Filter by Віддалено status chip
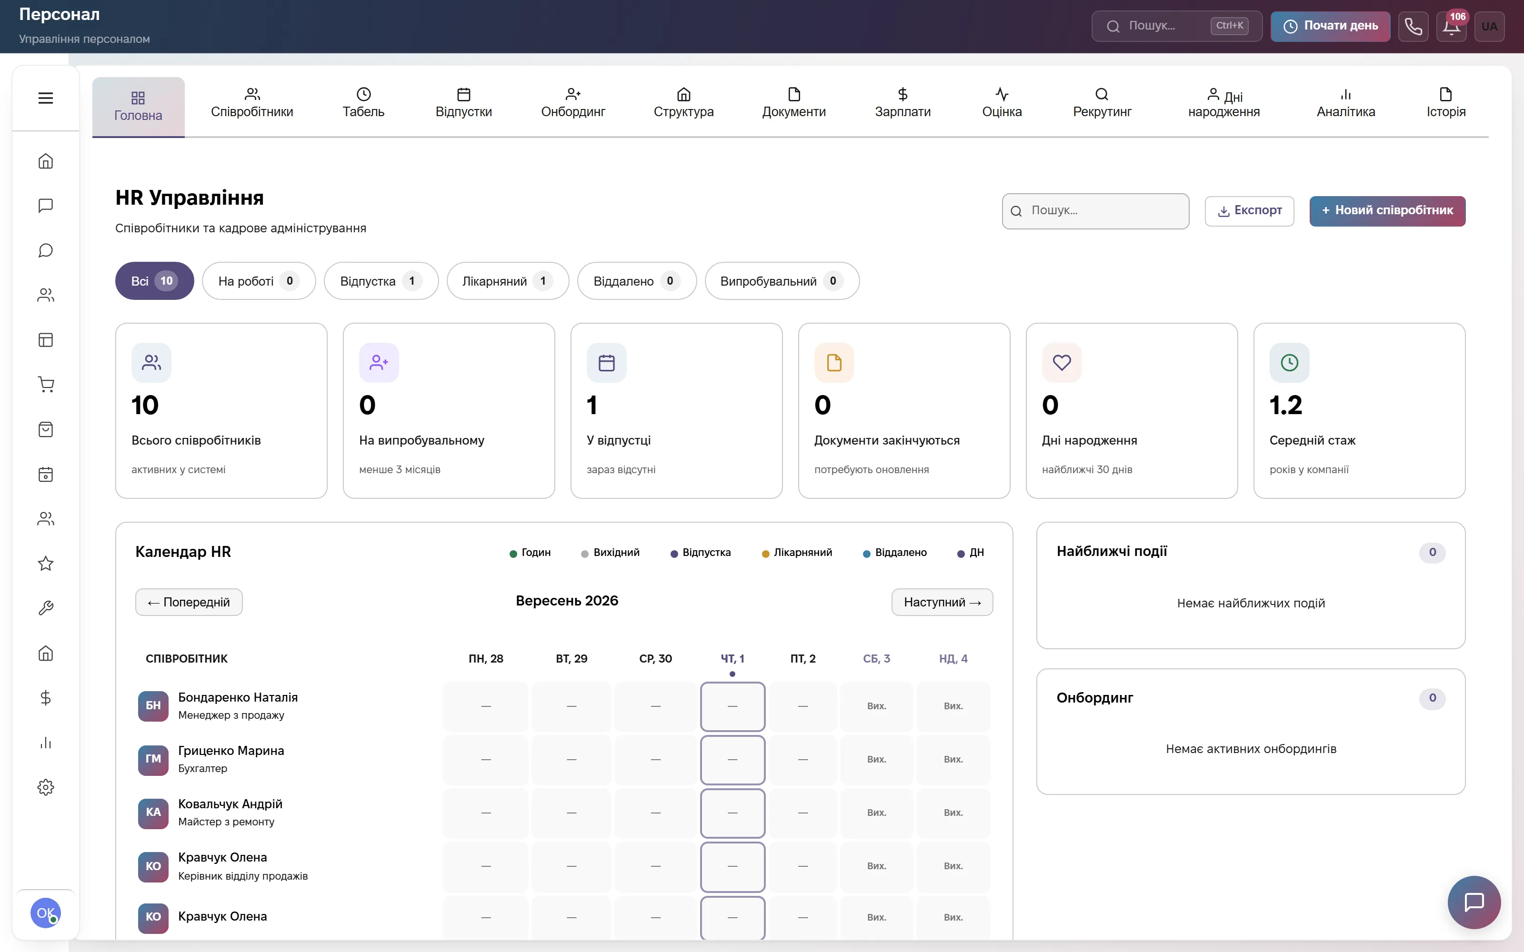This screenshot has width=1524, height=952. click(637, 281)
